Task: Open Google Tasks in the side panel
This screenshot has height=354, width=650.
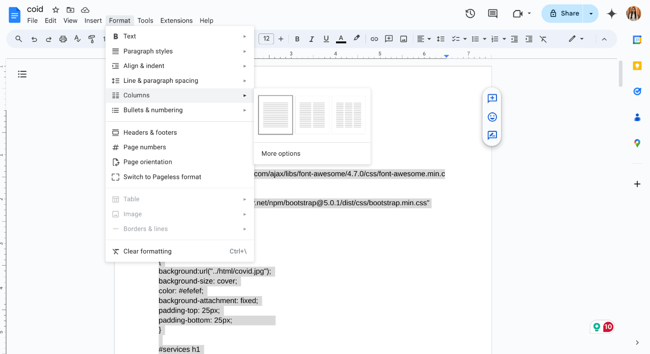Action: coord(637,91)
